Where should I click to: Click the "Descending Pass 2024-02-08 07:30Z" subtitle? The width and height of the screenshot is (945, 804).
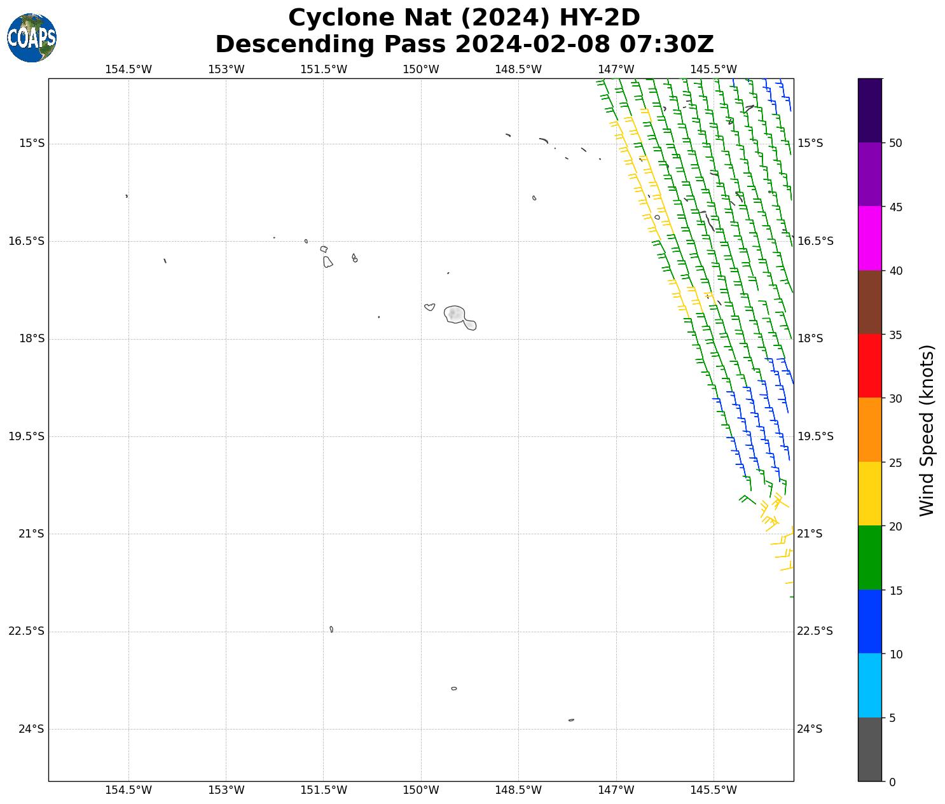point(464,45)
